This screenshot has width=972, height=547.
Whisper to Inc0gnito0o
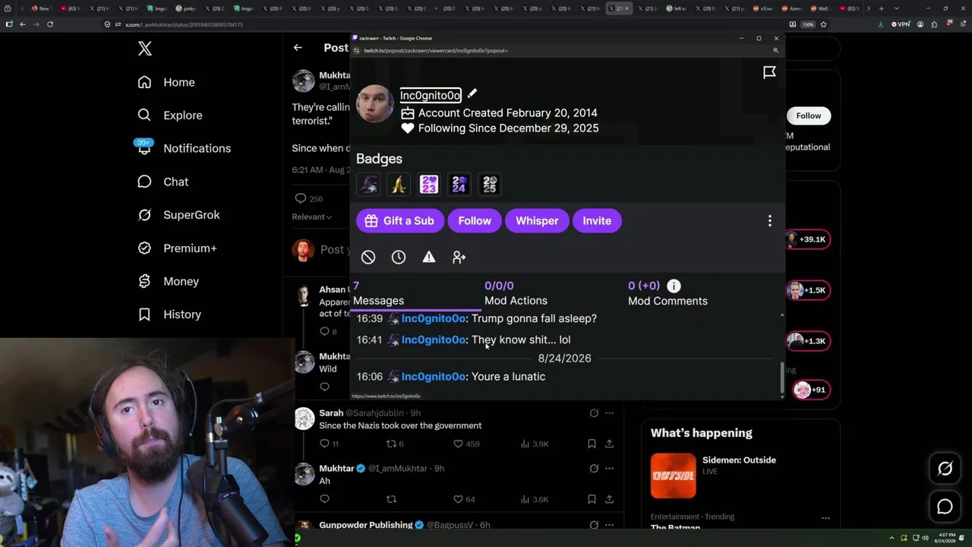tap(537, 221)
